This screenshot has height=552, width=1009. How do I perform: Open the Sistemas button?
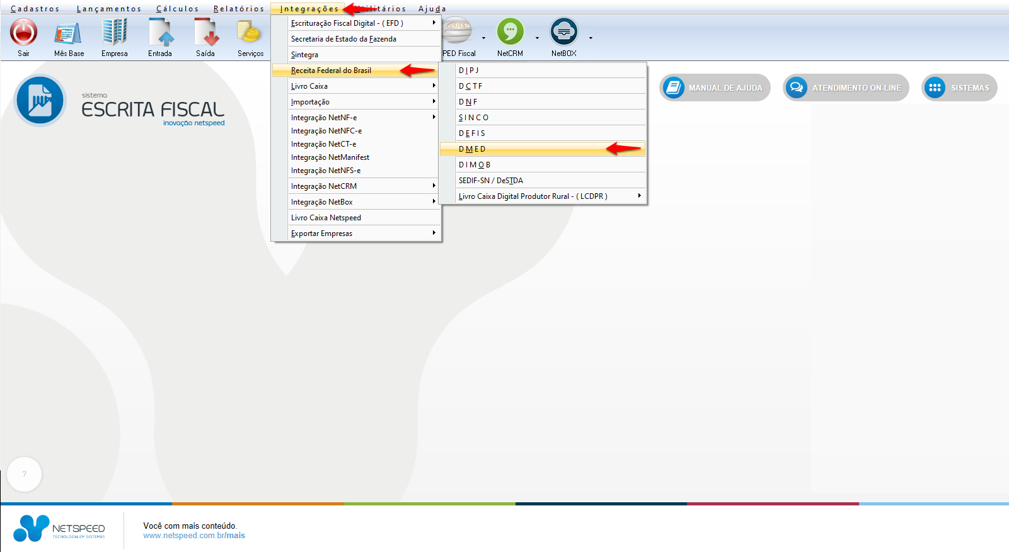pyautogui.click(x=959, y=87)
